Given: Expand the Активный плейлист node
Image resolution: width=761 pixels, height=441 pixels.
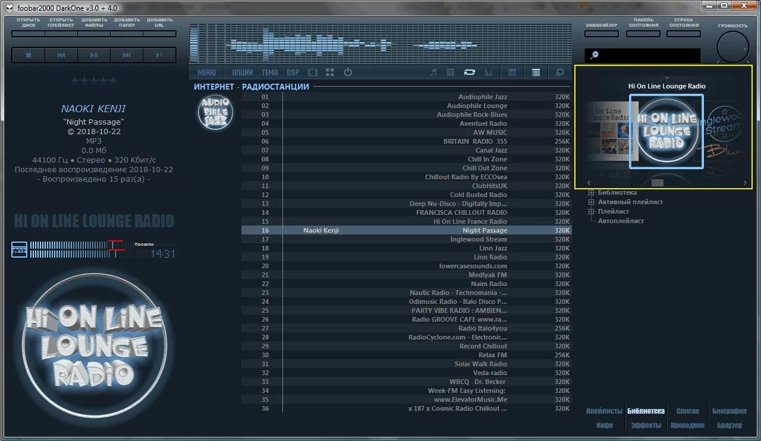Looking at the screenshot, I should [591, 202].
